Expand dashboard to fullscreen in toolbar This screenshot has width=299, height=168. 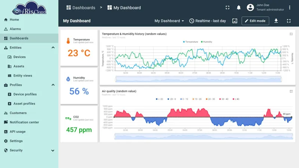289,21
